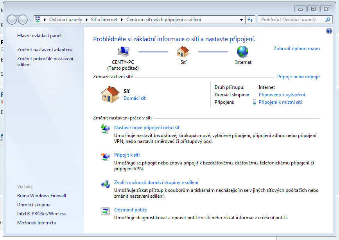Go back with the Back arrow button
This screenshot has height=240, width=339.
(x=12, y=20)
